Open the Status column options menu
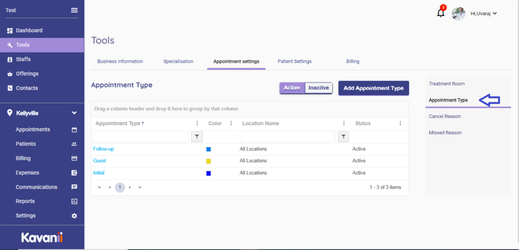519x250 pixels. (x=400, y=123)
